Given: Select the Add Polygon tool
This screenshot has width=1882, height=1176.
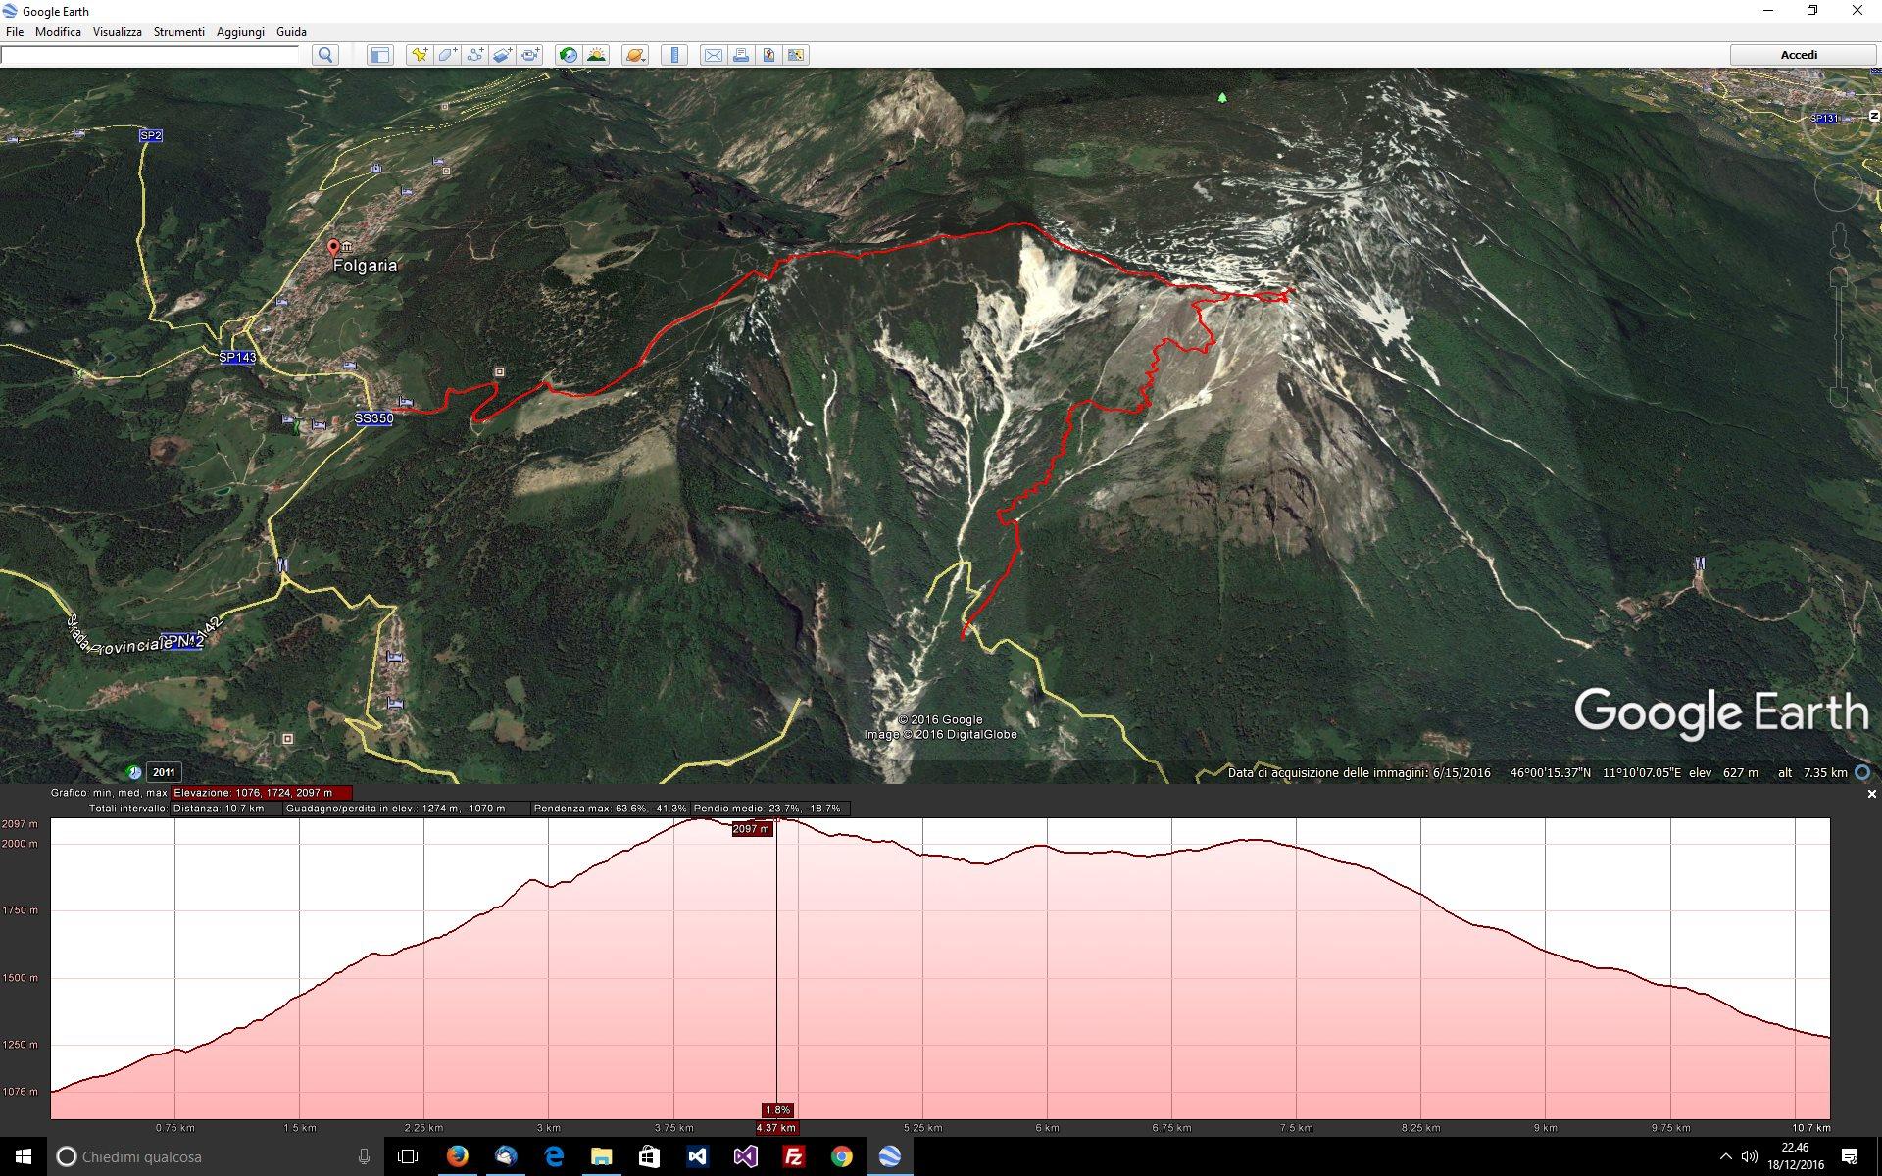Looking at the screenshot, I should 447,55.
